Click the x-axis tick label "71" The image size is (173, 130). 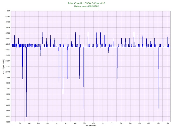pos(20,123)
